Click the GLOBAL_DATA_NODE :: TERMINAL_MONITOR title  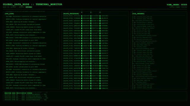(33, 4)
